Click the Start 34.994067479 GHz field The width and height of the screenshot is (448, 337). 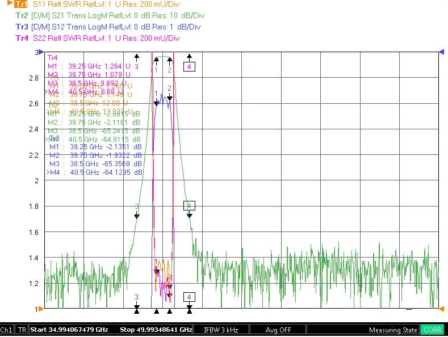click(69, 330)
